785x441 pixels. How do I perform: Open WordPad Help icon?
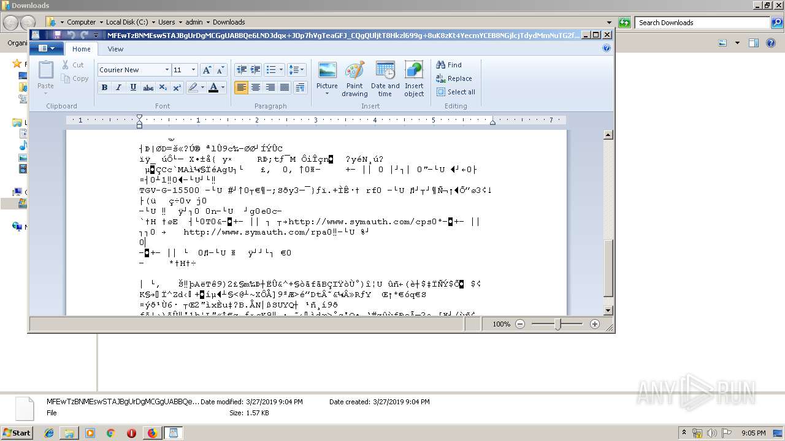pos(607,48)
